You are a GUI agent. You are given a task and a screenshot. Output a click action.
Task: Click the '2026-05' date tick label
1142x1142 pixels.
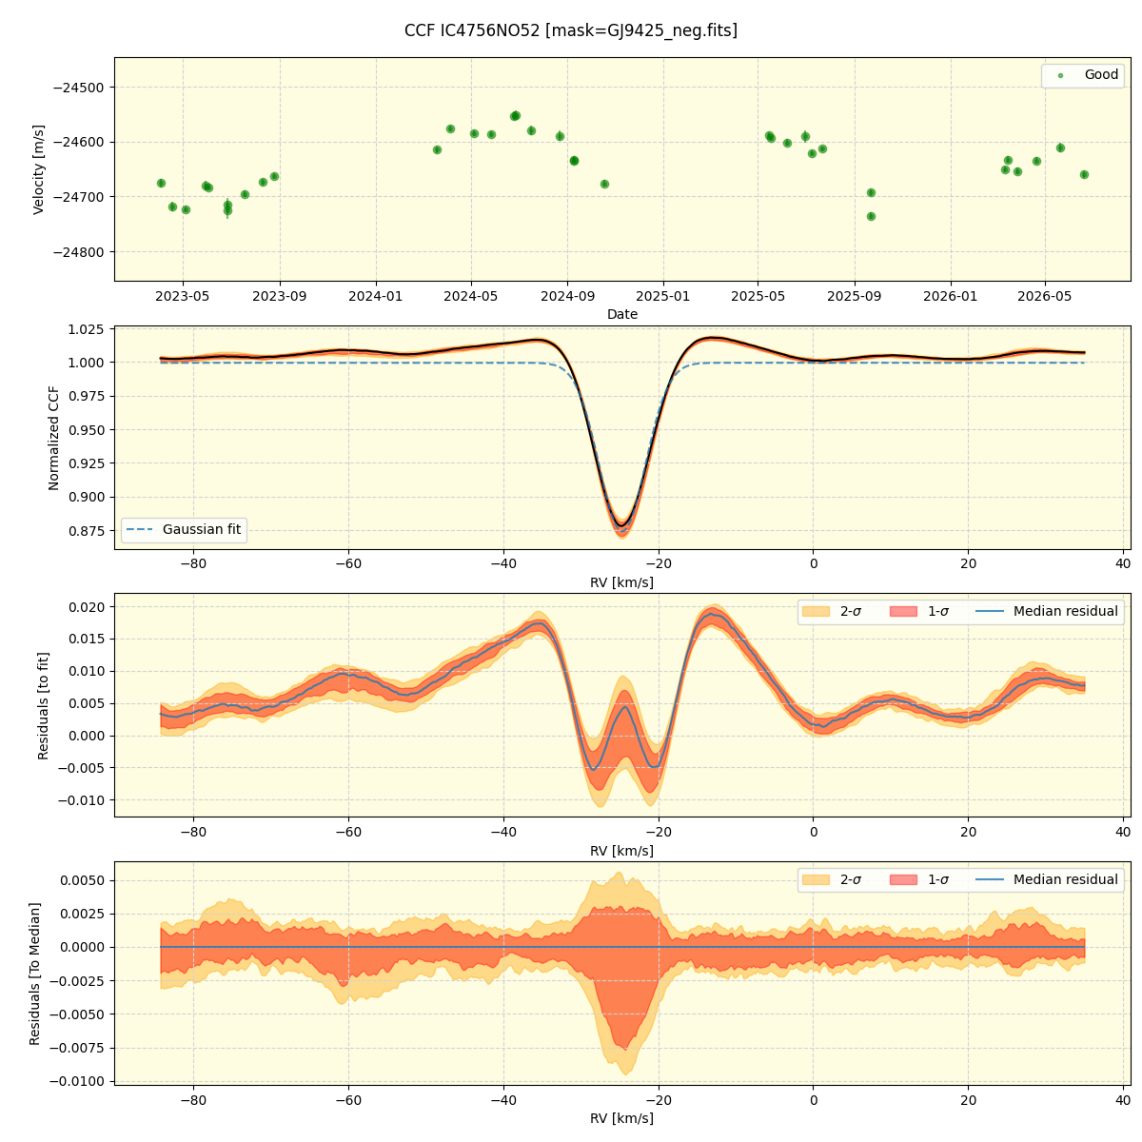pyautogui.click(x=1045, y=296)
